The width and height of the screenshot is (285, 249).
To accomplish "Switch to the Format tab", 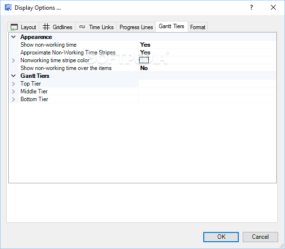I will [197, 27].
